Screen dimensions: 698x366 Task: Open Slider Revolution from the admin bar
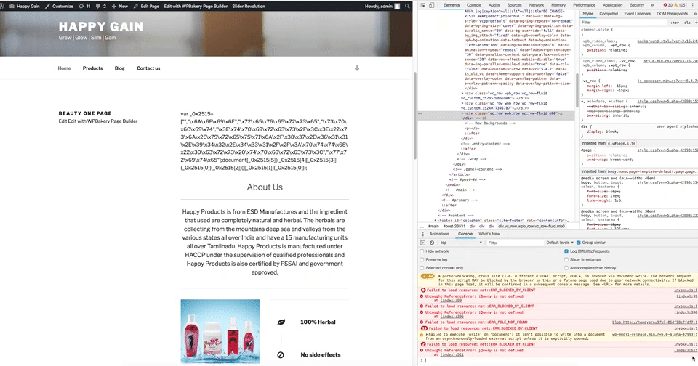click(x=249, y=7)
